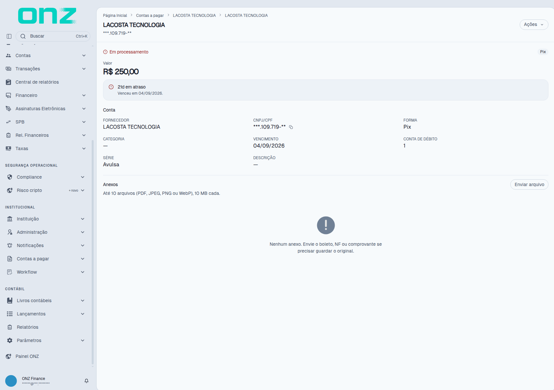
Task: Click the Notificações alarm icon
Action: [x=10, y=245]
